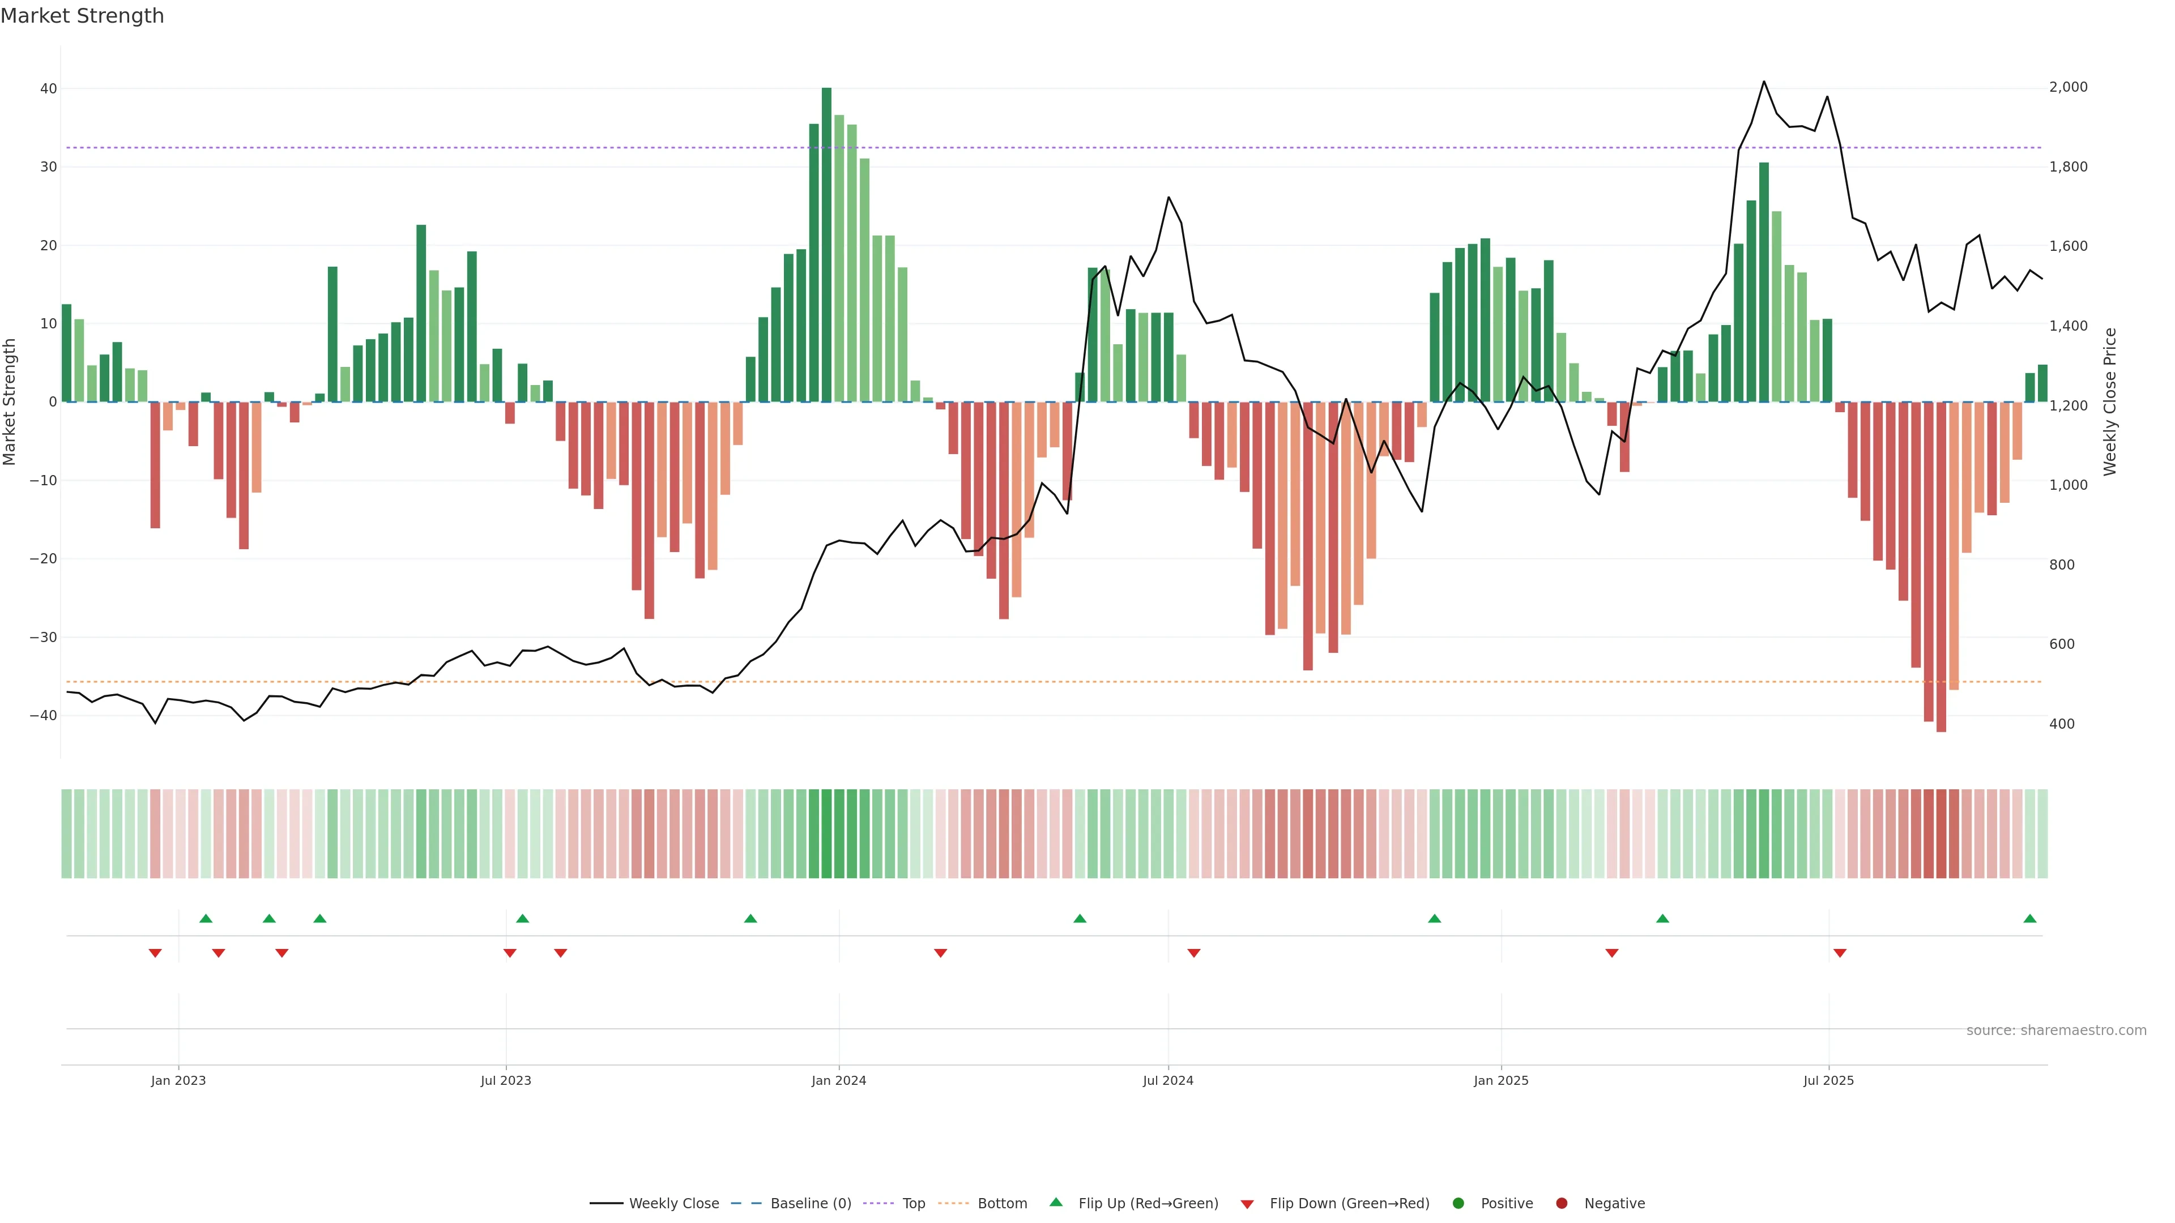Click the leftmost red Flip Down triangle marker
This screenshot has height=1223, width=2175.
click(155, 953)
